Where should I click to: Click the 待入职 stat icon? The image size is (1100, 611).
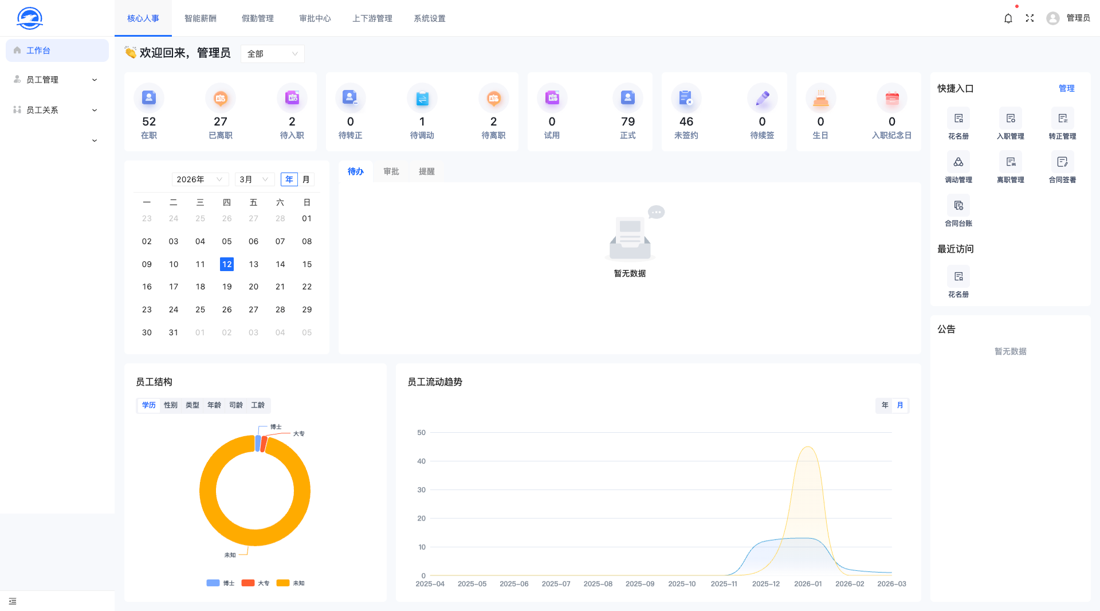[x=292, y=98]
